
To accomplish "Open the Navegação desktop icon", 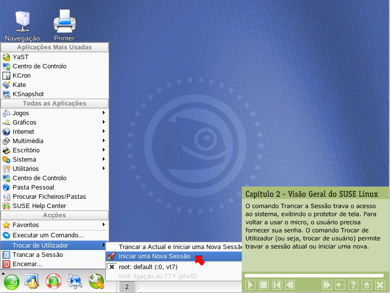I will [x=22, y=24].
